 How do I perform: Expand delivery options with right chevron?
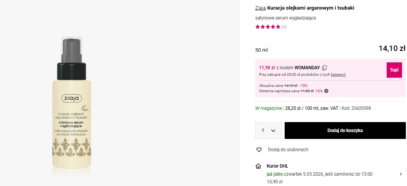[x=401, y=174]
